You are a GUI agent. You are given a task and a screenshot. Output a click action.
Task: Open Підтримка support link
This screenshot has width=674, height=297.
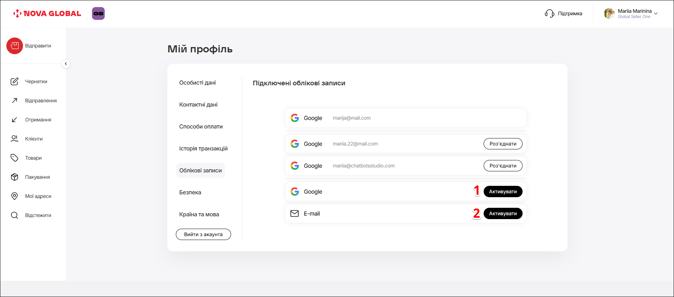click(x=564, y=13)
